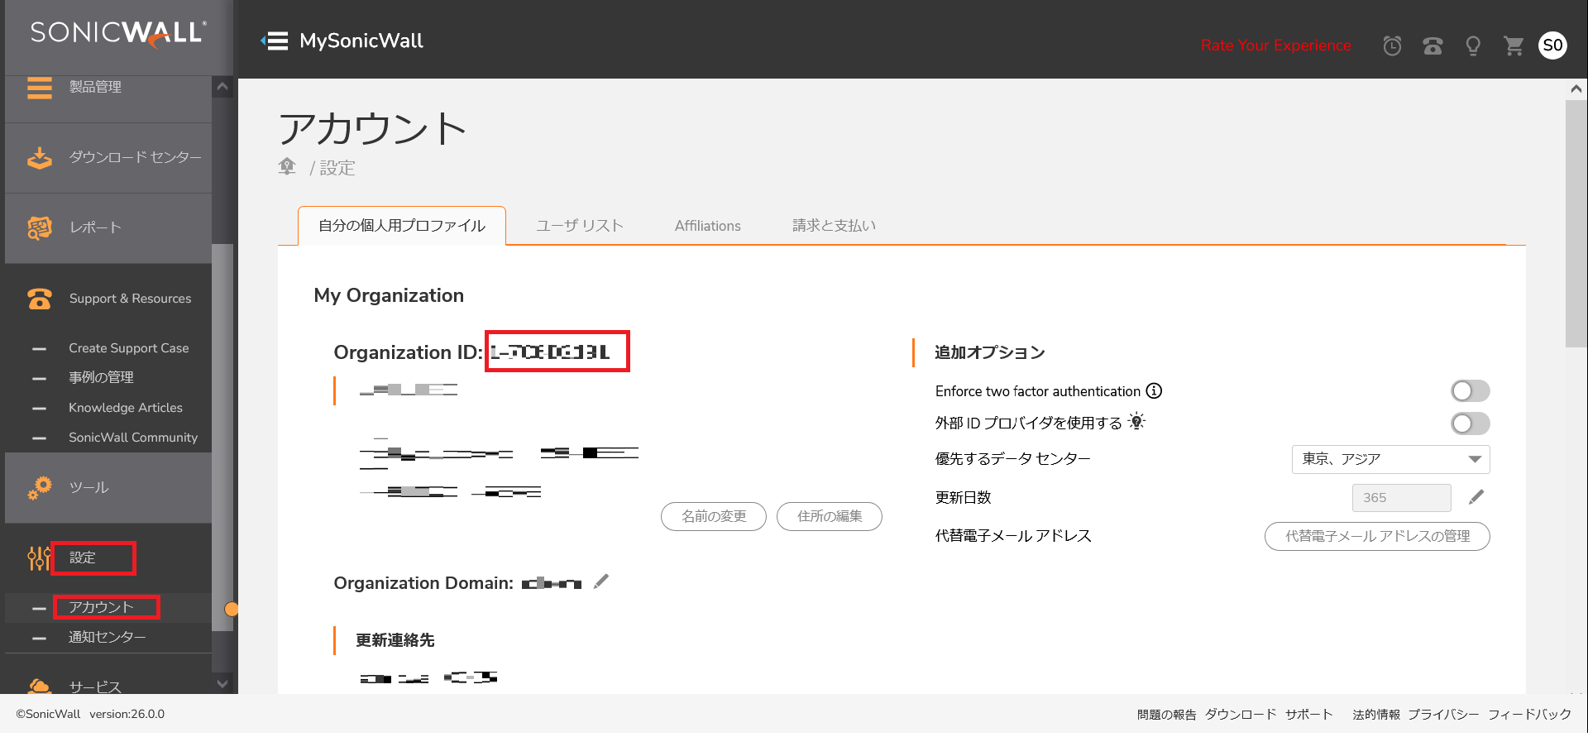Click the 住所の編集 button
Screen dimensions: 1588x737
(x=830, y=516)
